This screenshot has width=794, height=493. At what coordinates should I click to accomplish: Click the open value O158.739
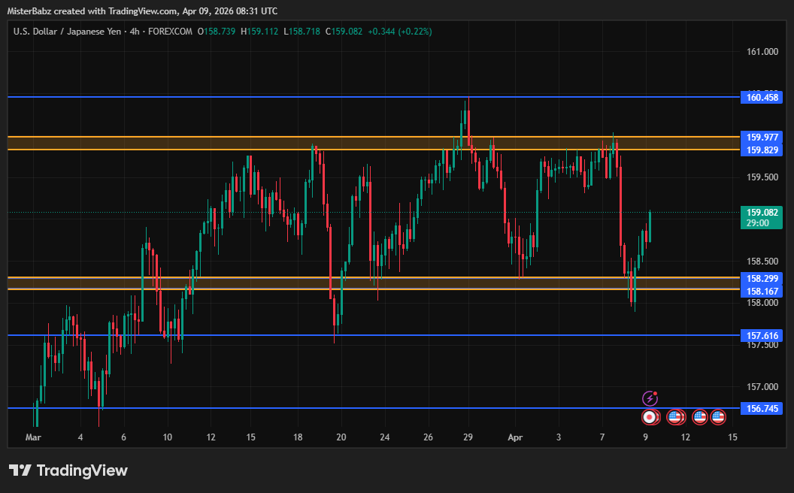point(217,32)
